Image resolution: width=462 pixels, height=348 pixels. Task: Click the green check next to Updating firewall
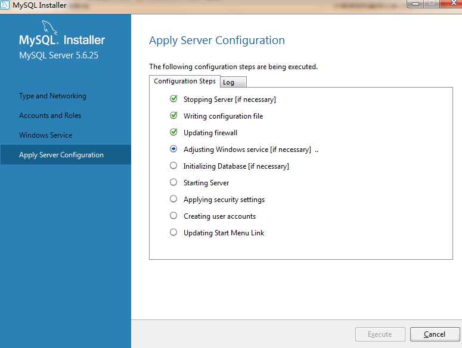coord(173,132)
